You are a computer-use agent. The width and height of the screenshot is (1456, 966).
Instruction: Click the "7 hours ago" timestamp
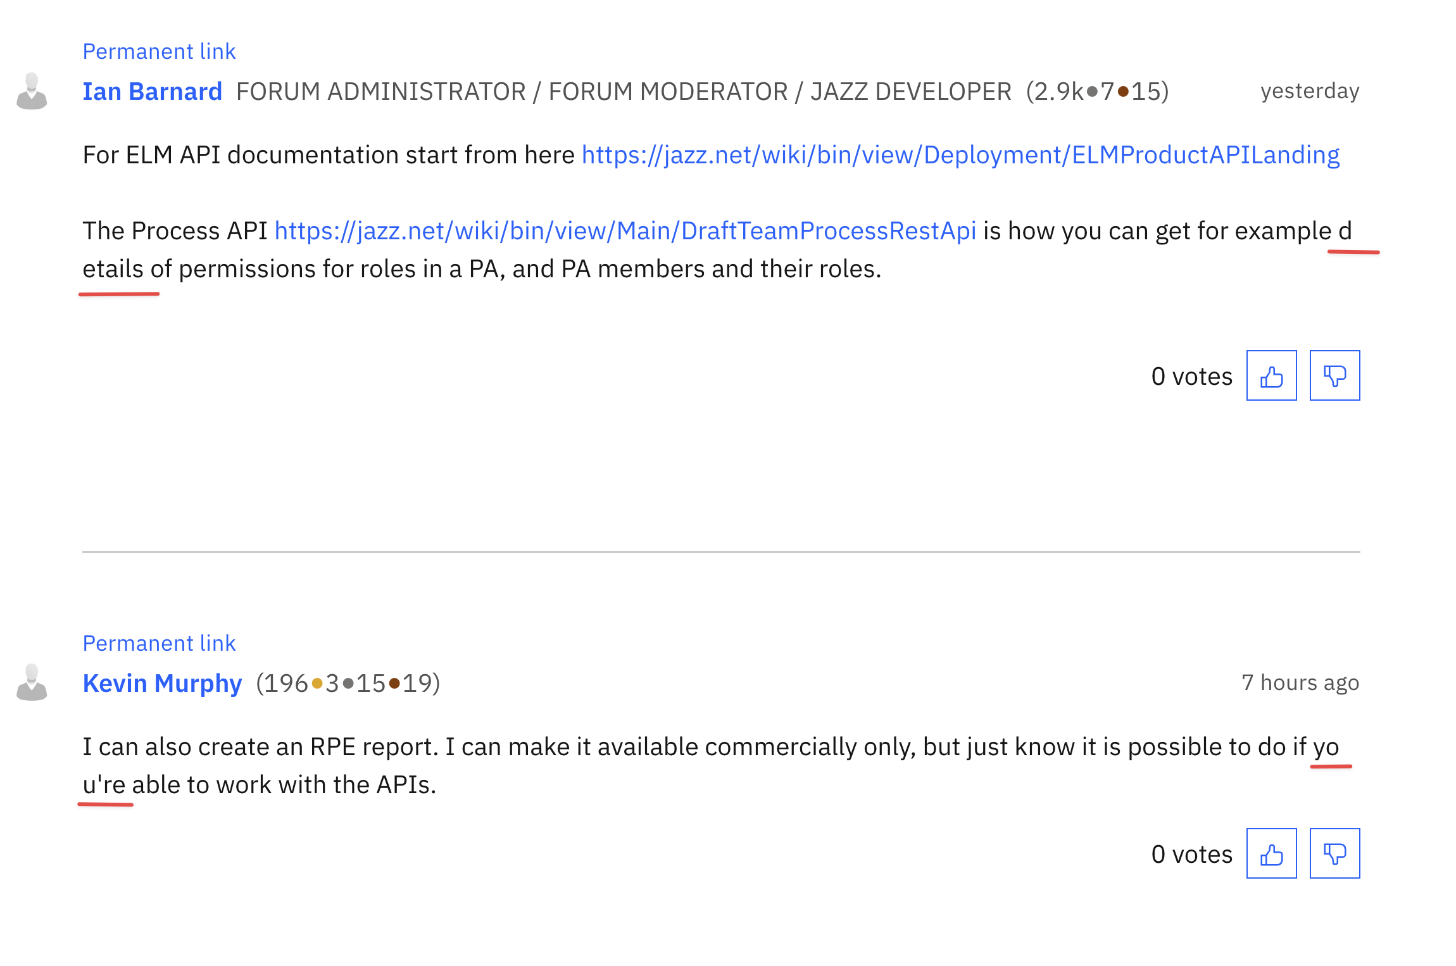click(x=1300, y=683)
